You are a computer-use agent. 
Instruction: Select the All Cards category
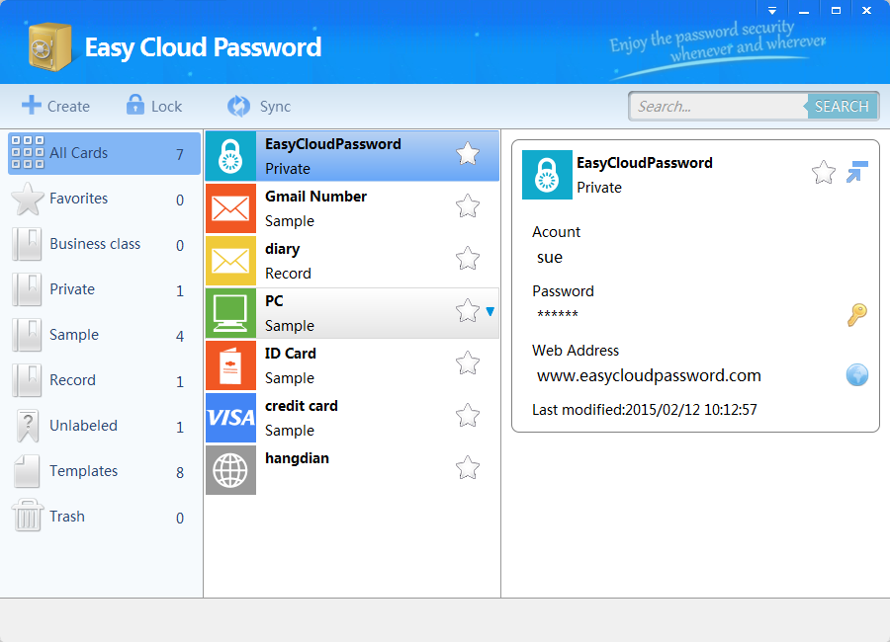(x=105, y=153)
